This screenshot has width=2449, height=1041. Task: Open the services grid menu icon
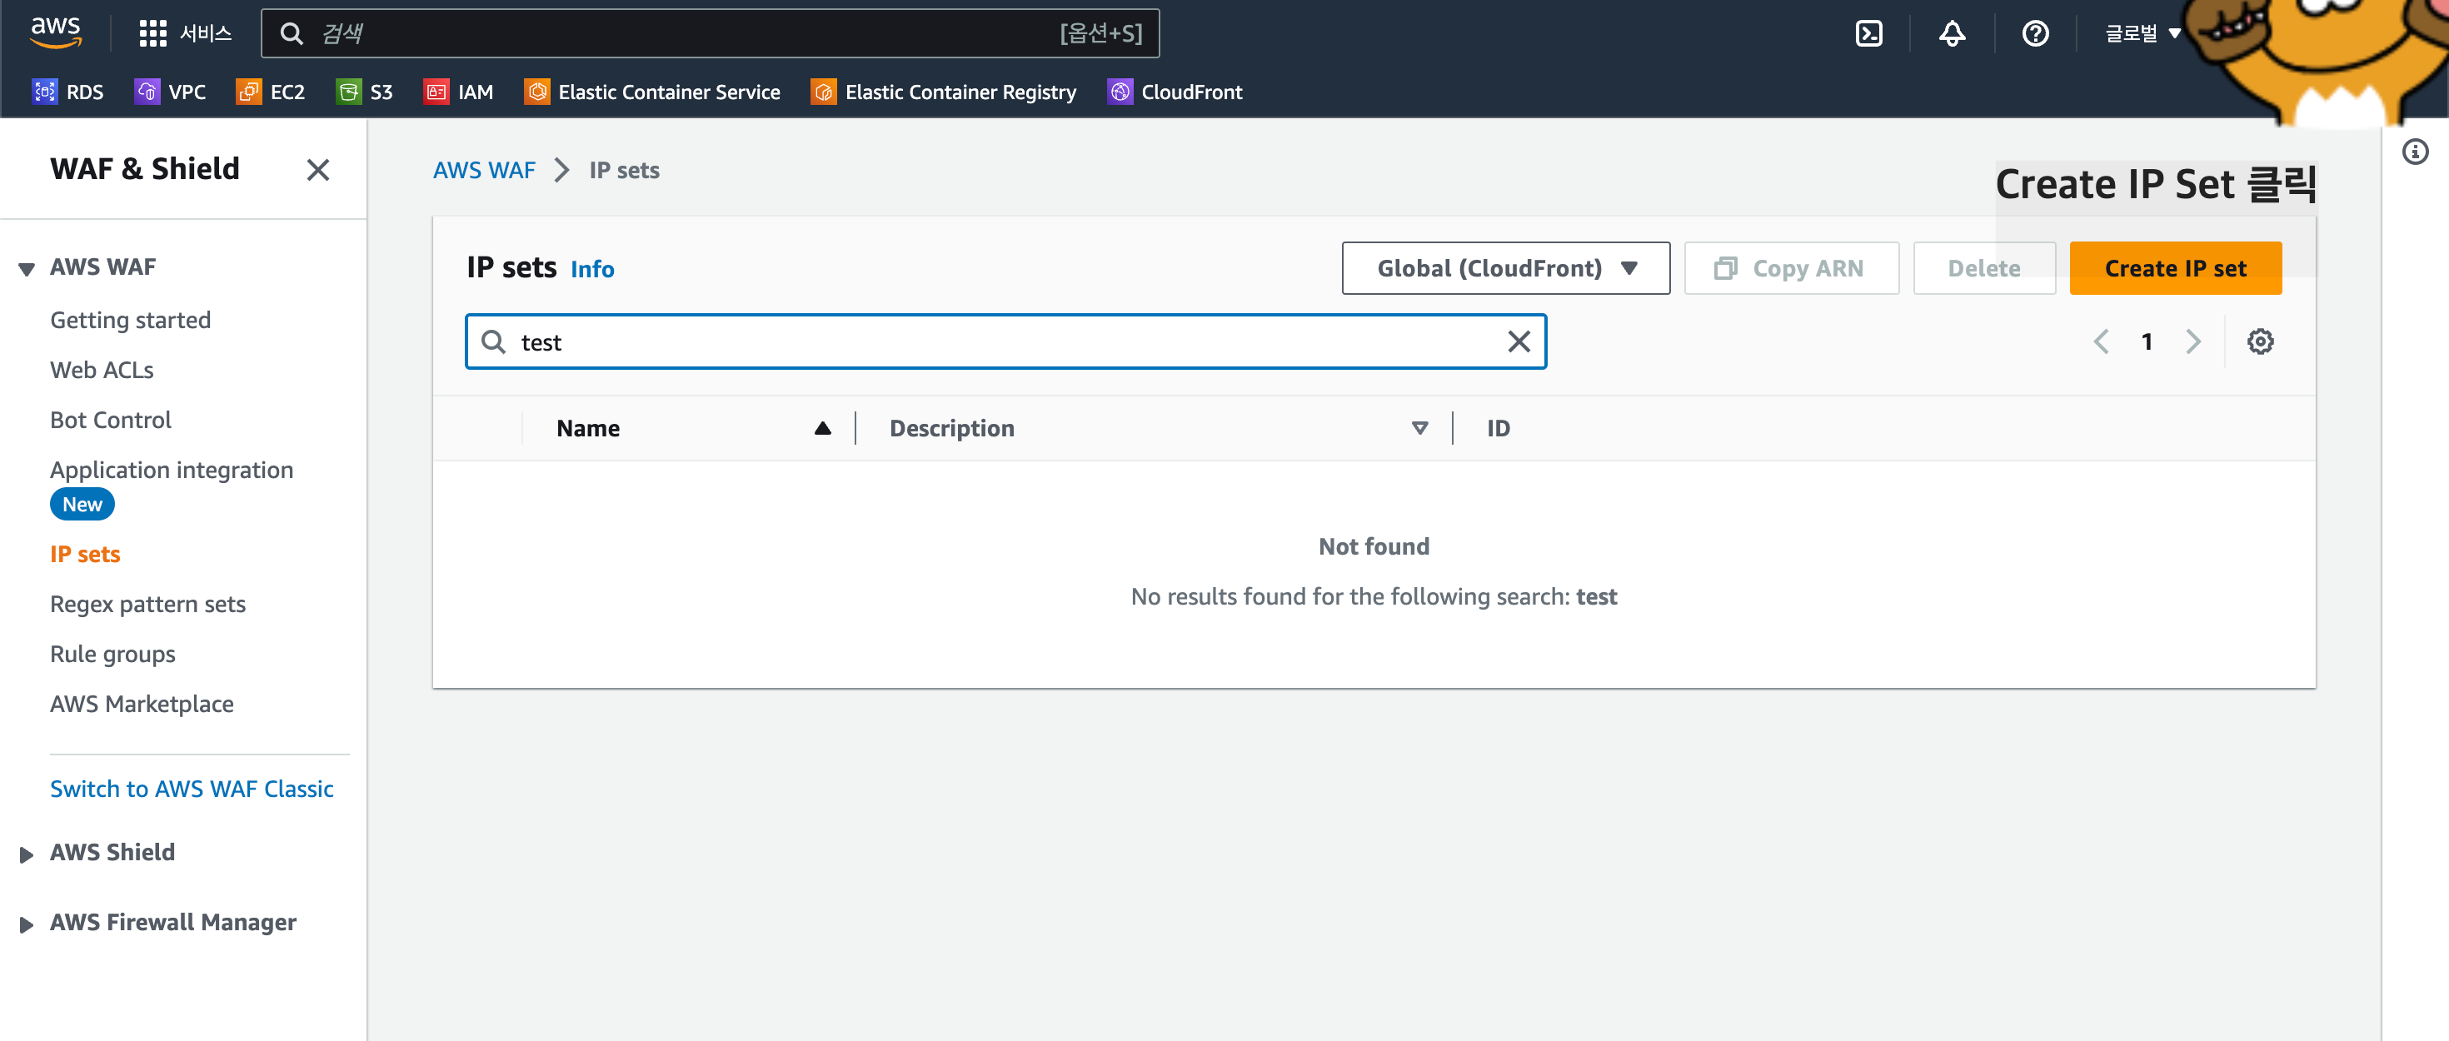152,34
